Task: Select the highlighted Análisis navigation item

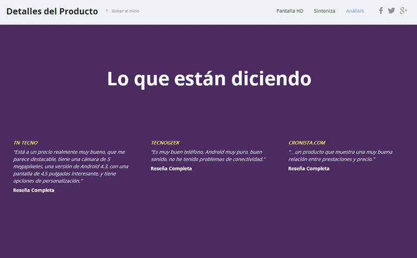Action: tap(355, 11)
